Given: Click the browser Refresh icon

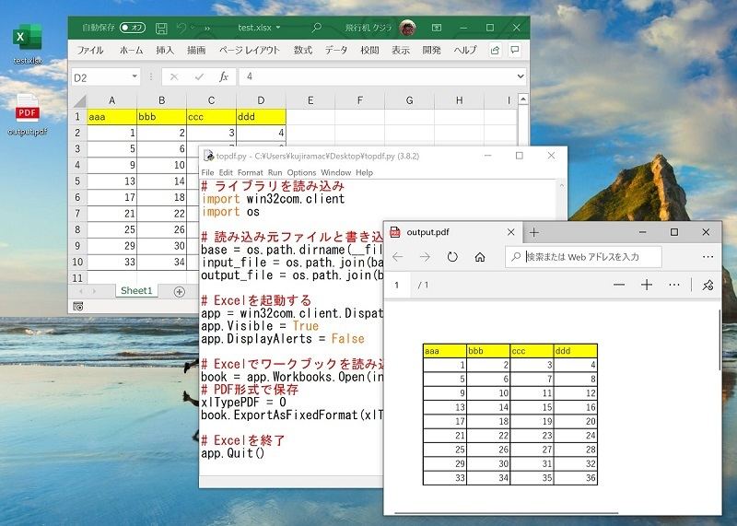Looking at the screenshot, I should 452,257.
